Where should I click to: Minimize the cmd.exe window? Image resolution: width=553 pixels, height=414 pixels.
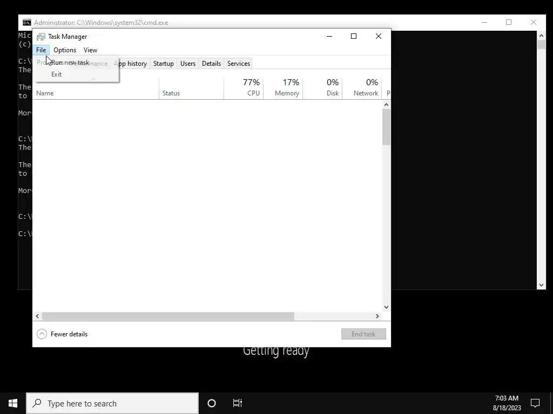pyautogui.click(x=484, y=22)
